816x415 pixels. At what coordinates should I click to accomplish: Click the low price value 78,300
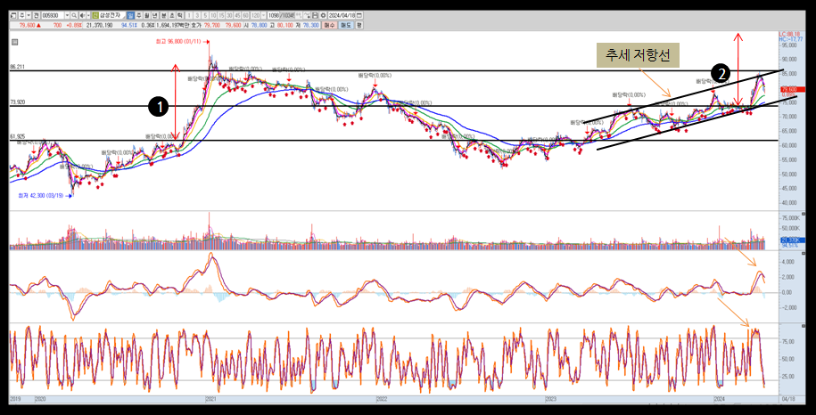point(311,26)
